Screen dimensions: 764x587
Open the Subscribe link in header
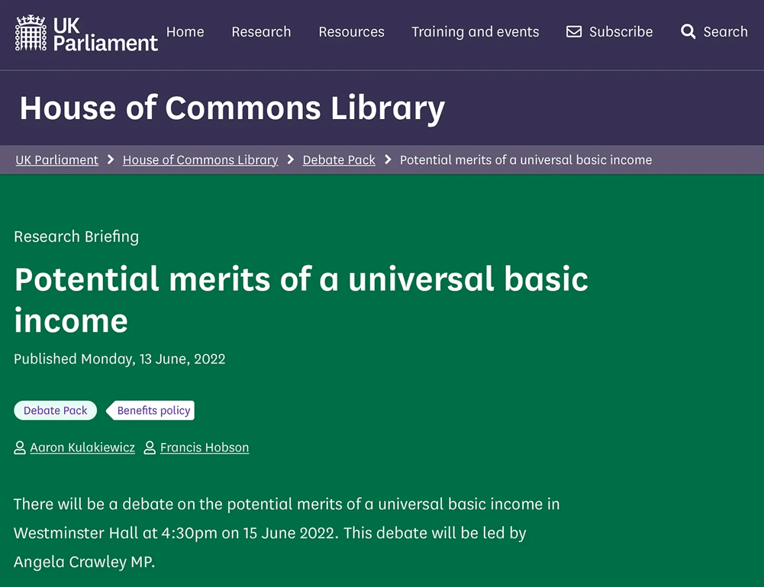pos(609,31)
